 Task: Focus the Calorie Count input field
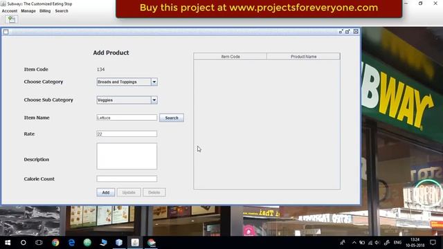click(127, 178)
